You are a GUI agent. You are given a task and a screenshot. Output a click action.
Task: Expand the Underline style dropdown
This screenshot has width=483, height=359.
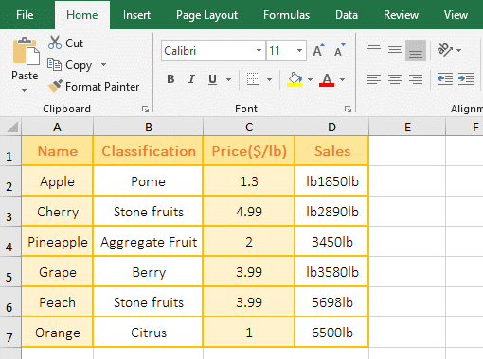tap(228, 79)
